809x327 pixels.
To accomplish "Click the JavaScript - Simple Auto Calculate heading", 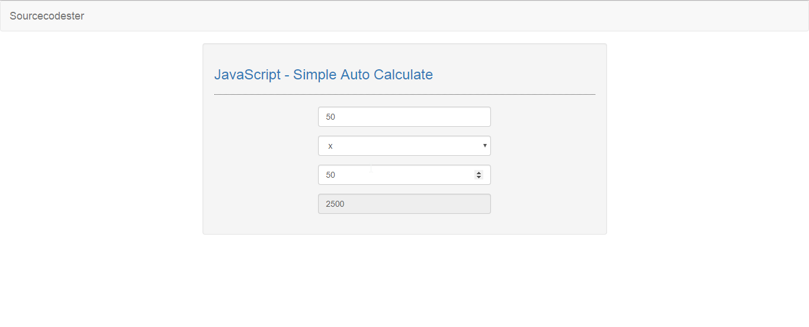I will [x=323, y=75].
